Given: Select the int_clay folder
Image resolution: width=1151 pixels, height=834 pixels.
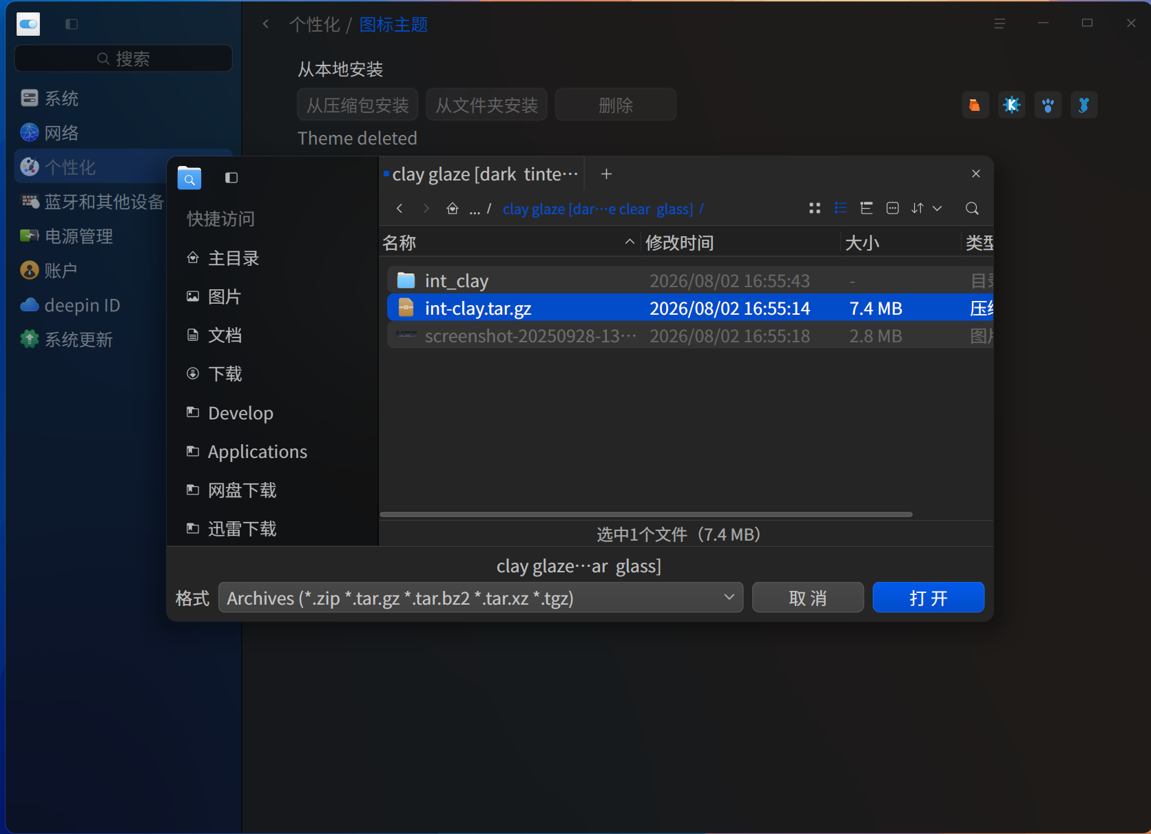Looking at the screenshot, I should click(690, 280).
